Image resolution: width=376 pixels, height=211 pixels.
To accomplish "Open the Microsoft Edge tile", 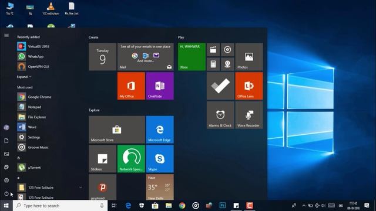I will tap(160, 130).
